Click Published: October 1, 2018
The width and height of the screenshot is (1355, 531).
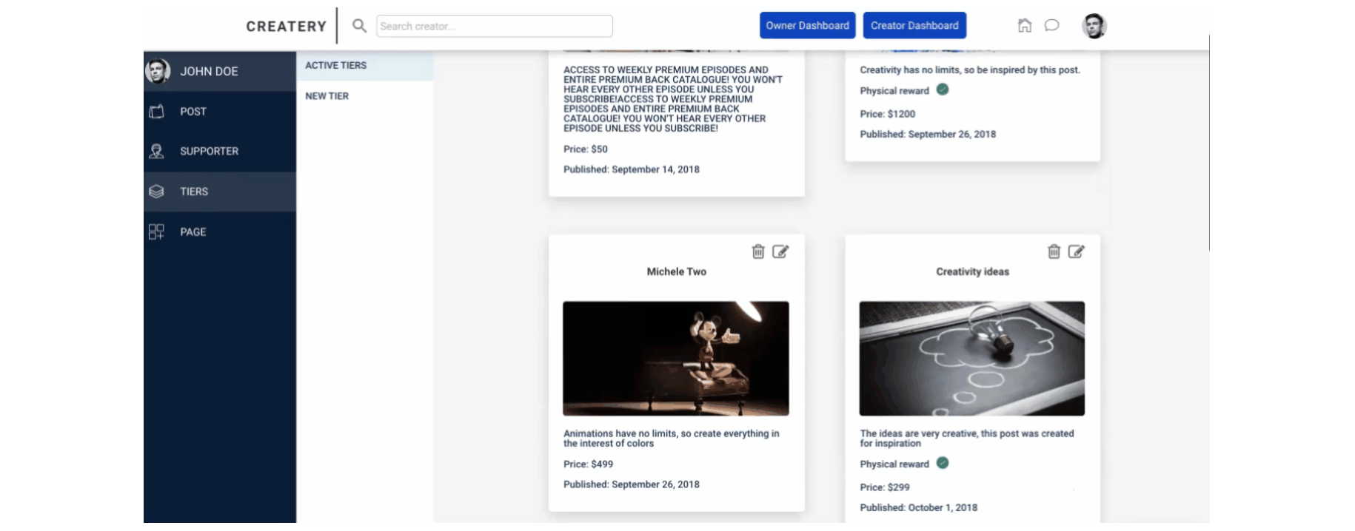919,508
